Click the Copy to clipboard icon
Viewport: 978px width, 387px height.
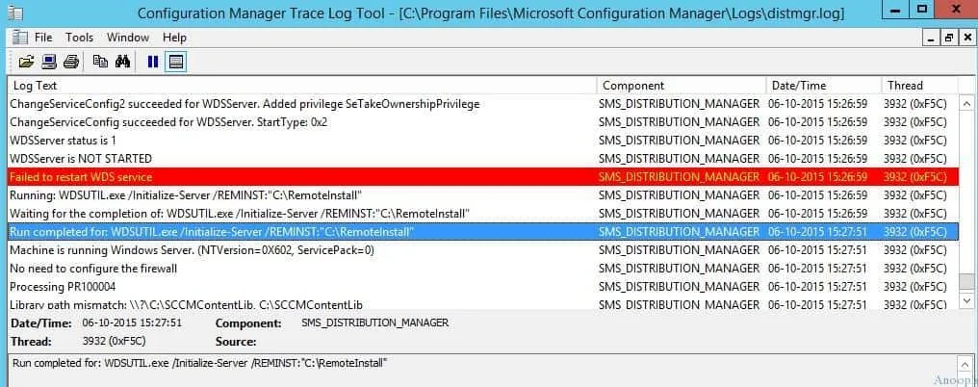point(100,63)
